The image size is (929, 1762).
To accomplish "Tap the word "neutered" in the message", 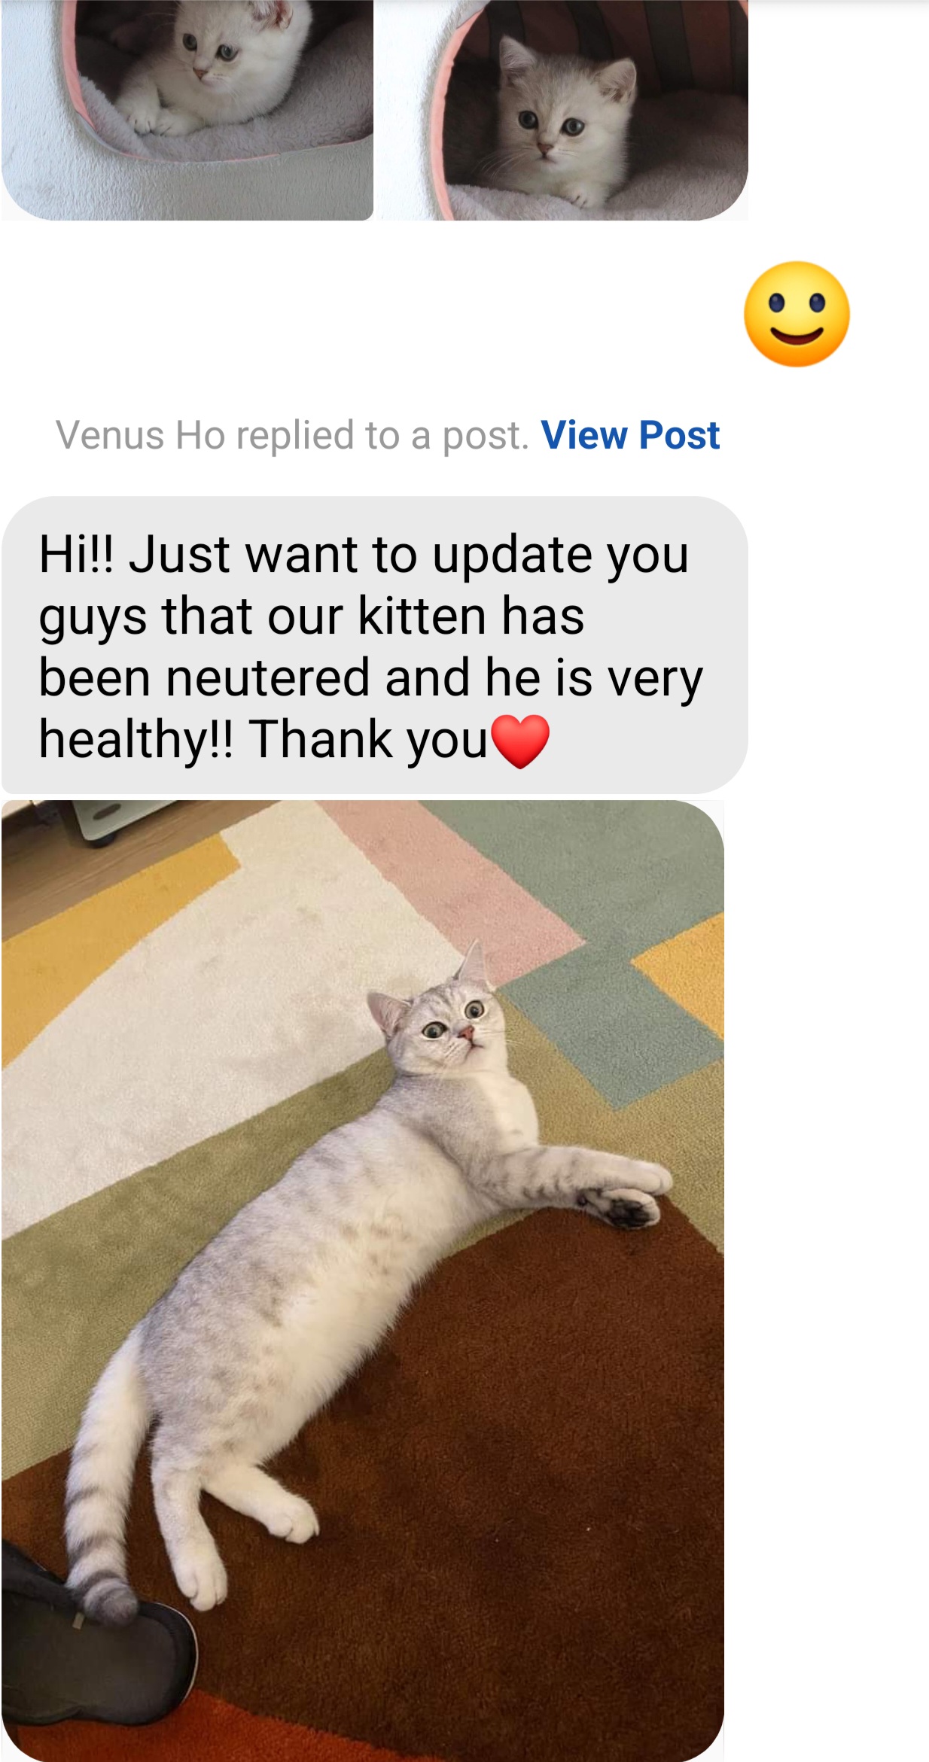I will [x=268, y=677].
